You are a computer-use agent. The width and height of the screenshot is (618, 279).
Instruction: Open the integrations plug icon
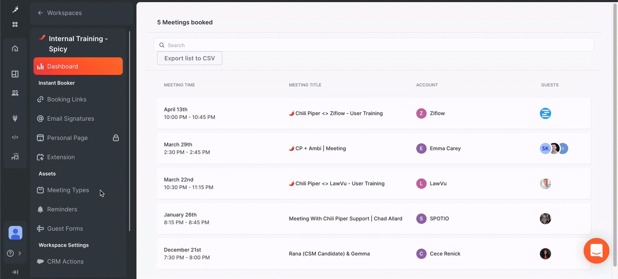(15, 118)
